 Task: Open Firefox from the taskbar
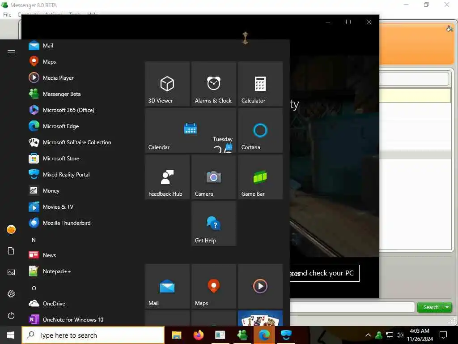pyautogui.click(x=198, y=335)
